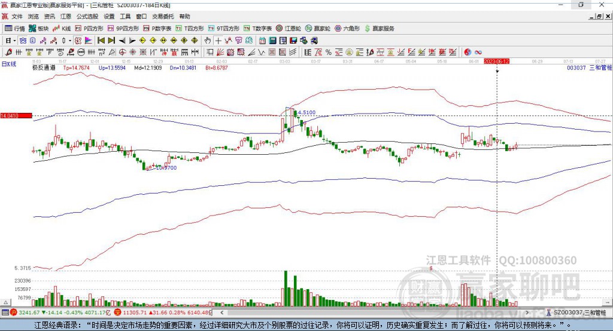Open the calendar date icon
This screenshot has height=331, width=613.
pos(262,41)
